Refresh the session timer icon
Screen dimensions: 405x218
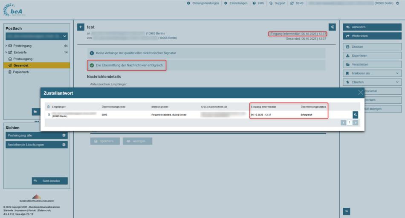coord(292,3)
